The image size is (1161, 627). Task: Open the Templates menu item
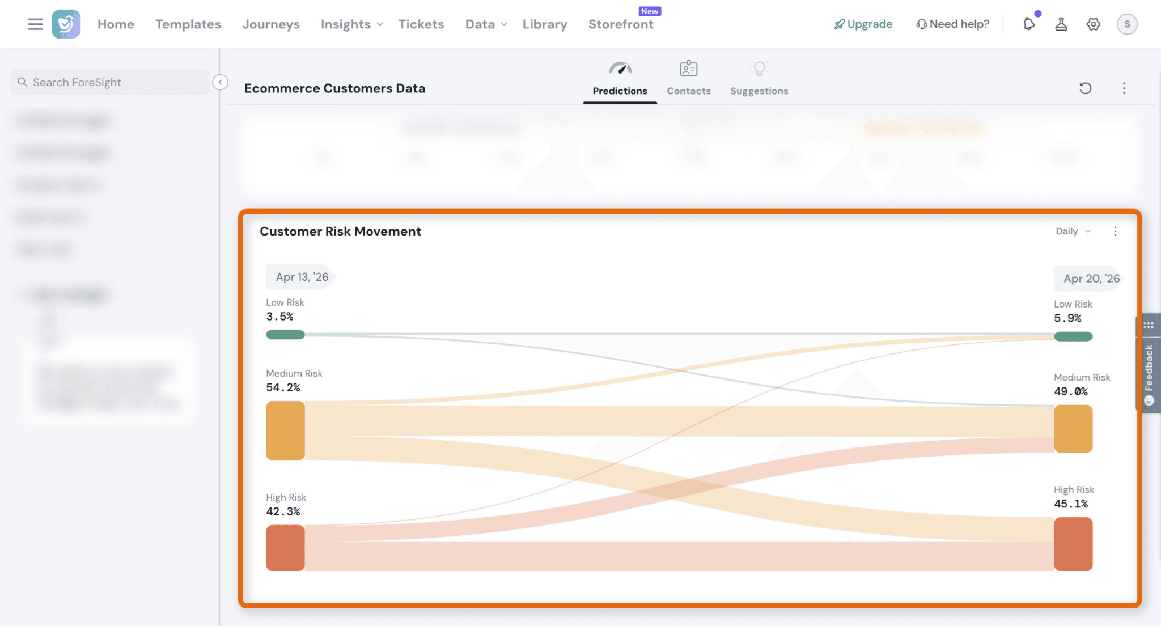188,24
